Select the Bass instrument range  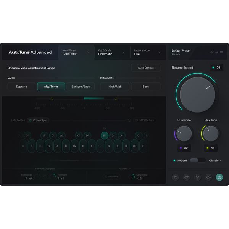146,87
